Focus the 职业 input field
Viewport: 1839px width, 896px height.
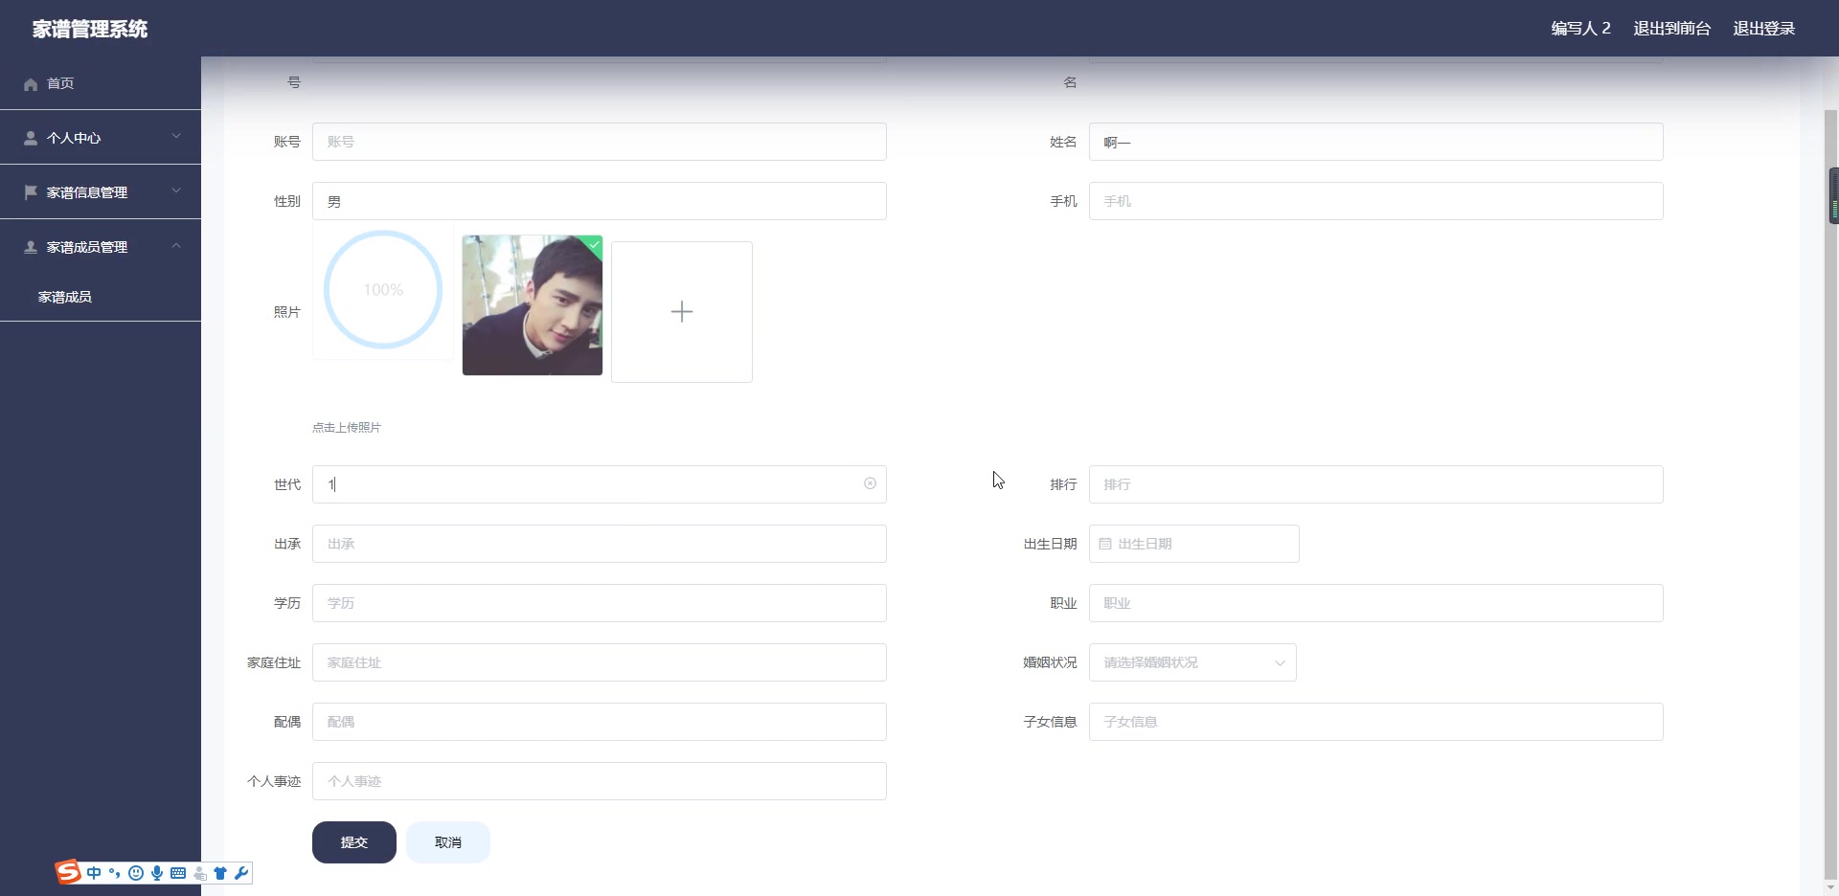(1375, 603)
